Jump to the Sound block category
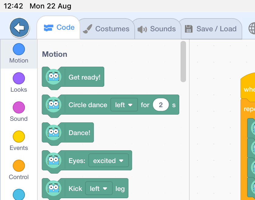255x200 pixels. click(19, 108)
